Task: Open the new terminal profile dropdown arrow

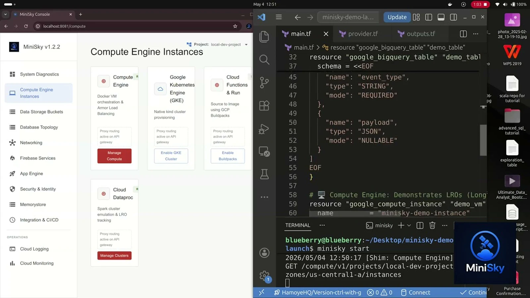Action: pyautogui.click(x=409, y=225)
